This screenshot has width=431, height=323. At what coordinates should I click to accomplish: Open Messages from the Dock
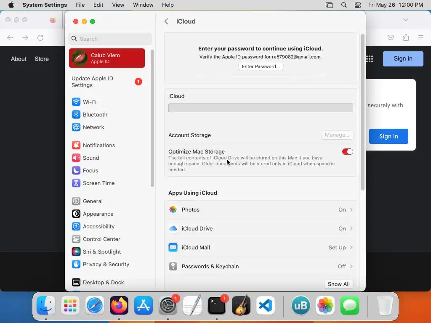tap(350, 305)
